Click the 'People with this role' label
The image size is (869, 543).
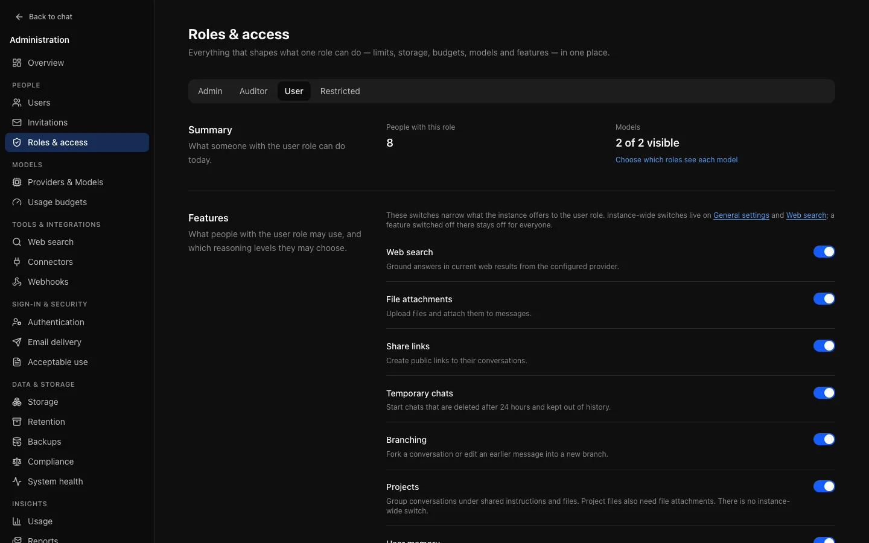pyautogui.click(x=421, y=127)
